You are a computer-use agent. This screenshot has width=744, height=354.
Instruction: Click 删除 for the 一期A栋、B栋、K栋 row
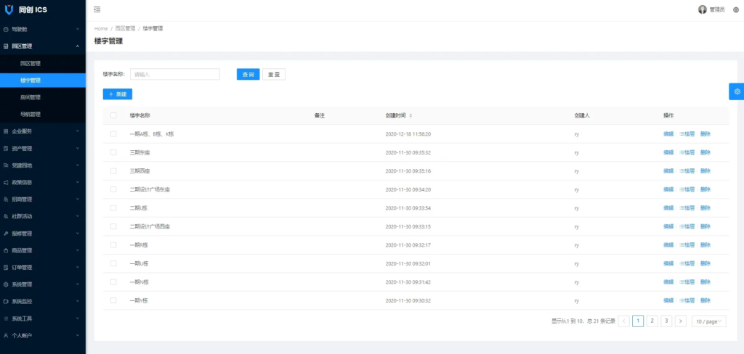pos(705,134)
